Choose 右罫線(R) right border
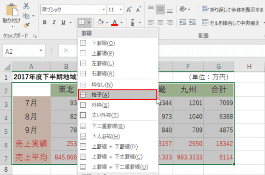 [x=118, y=73]
